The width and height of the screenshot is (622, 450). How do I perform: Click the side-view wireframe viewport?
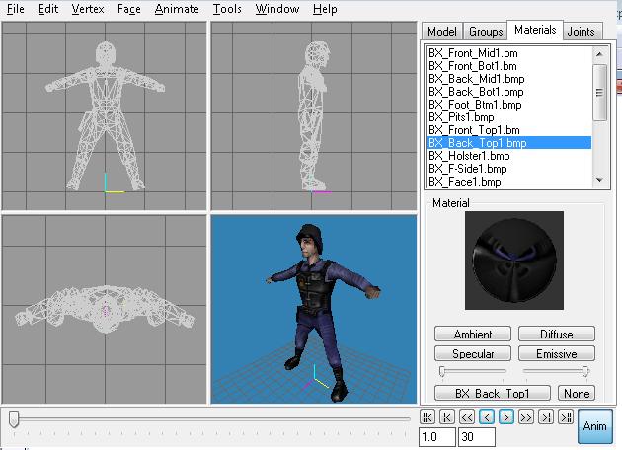coord(314,115)
